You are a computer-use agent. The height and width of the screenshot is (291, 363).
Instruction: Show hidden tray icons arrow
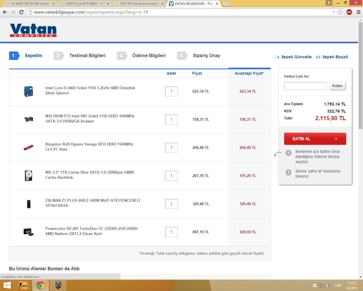(x=307, y=286)
